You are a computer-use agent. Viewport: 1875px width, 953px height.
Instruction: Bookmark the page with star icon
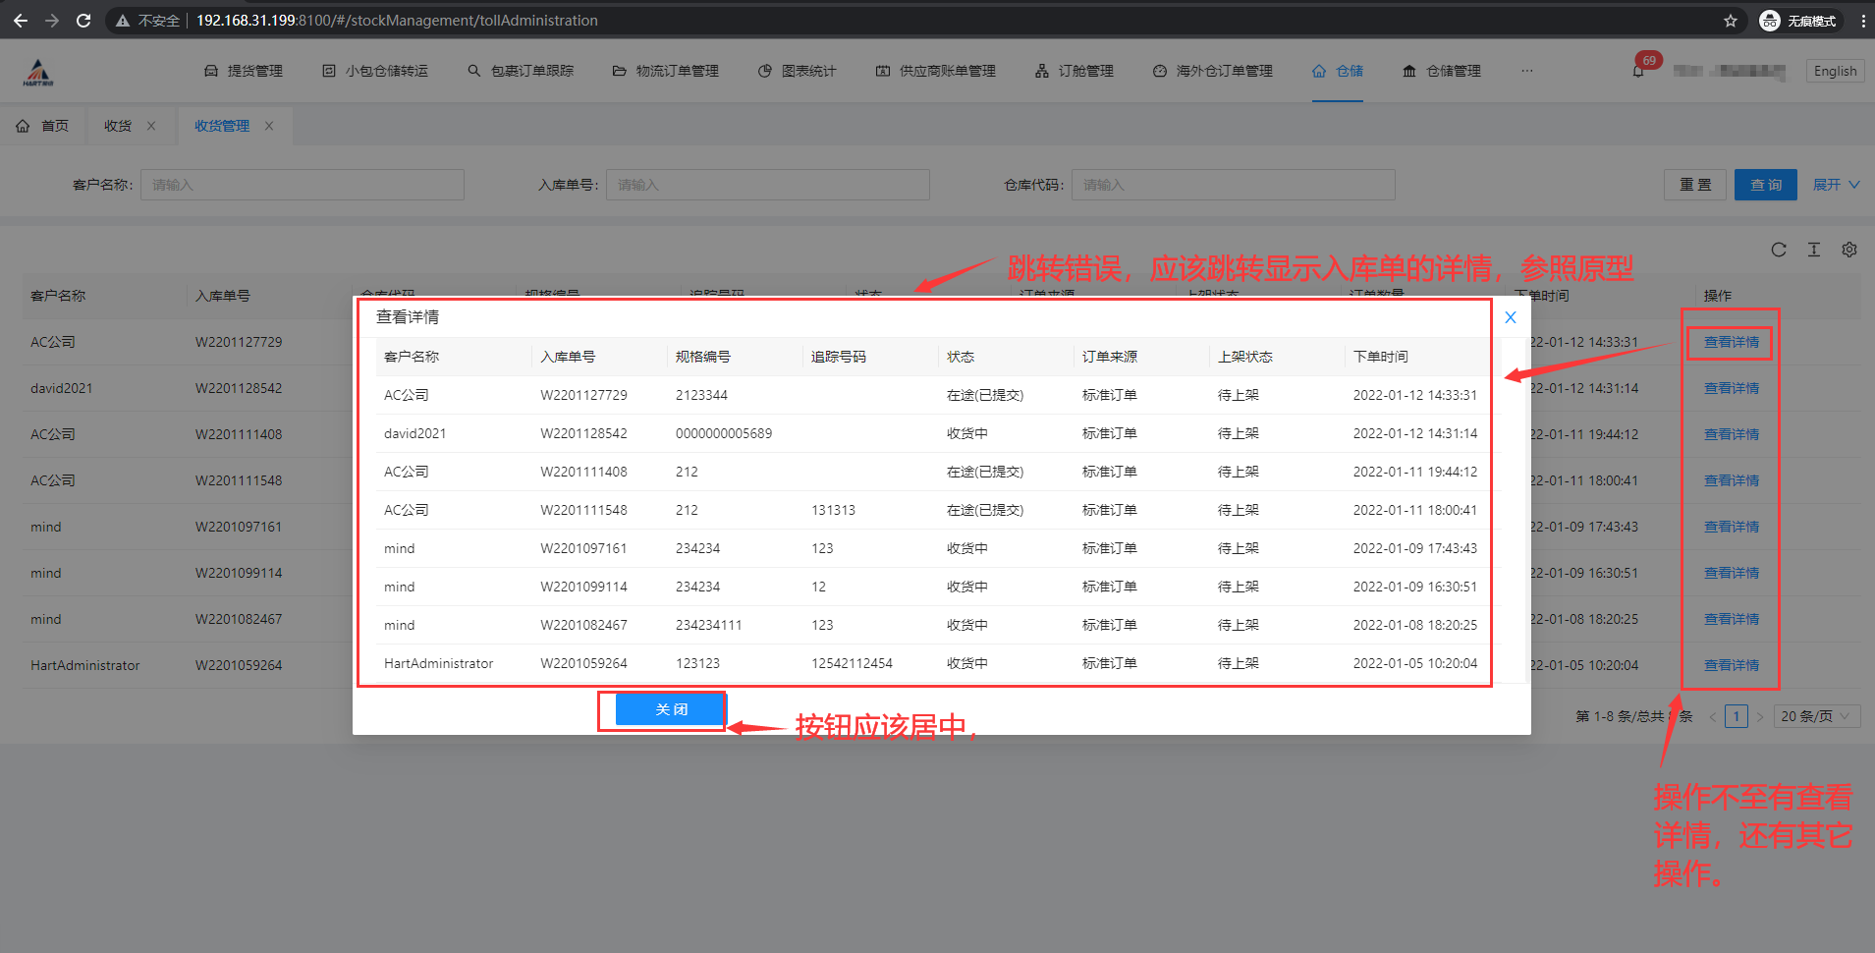1730,21
